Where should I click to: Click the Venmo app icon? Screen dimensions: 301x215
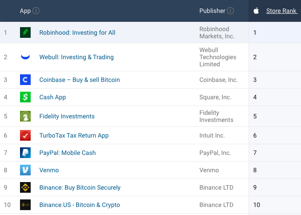pyautogui.click(x=25, y=170)
